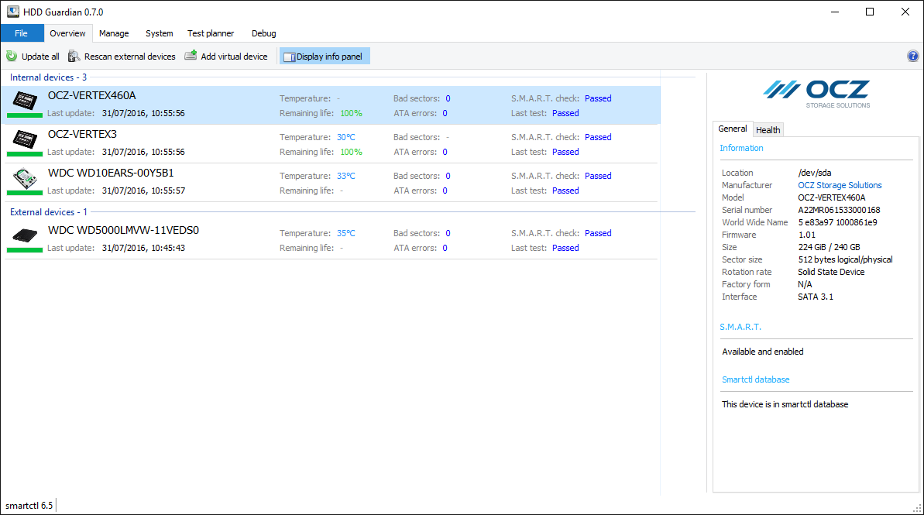Screen dimensions: 924x515
Task: Click Add virtual device label
Action: [x=234, y=57]
